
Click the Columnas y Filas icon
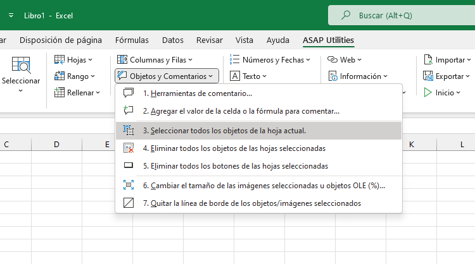pos(122,60)
